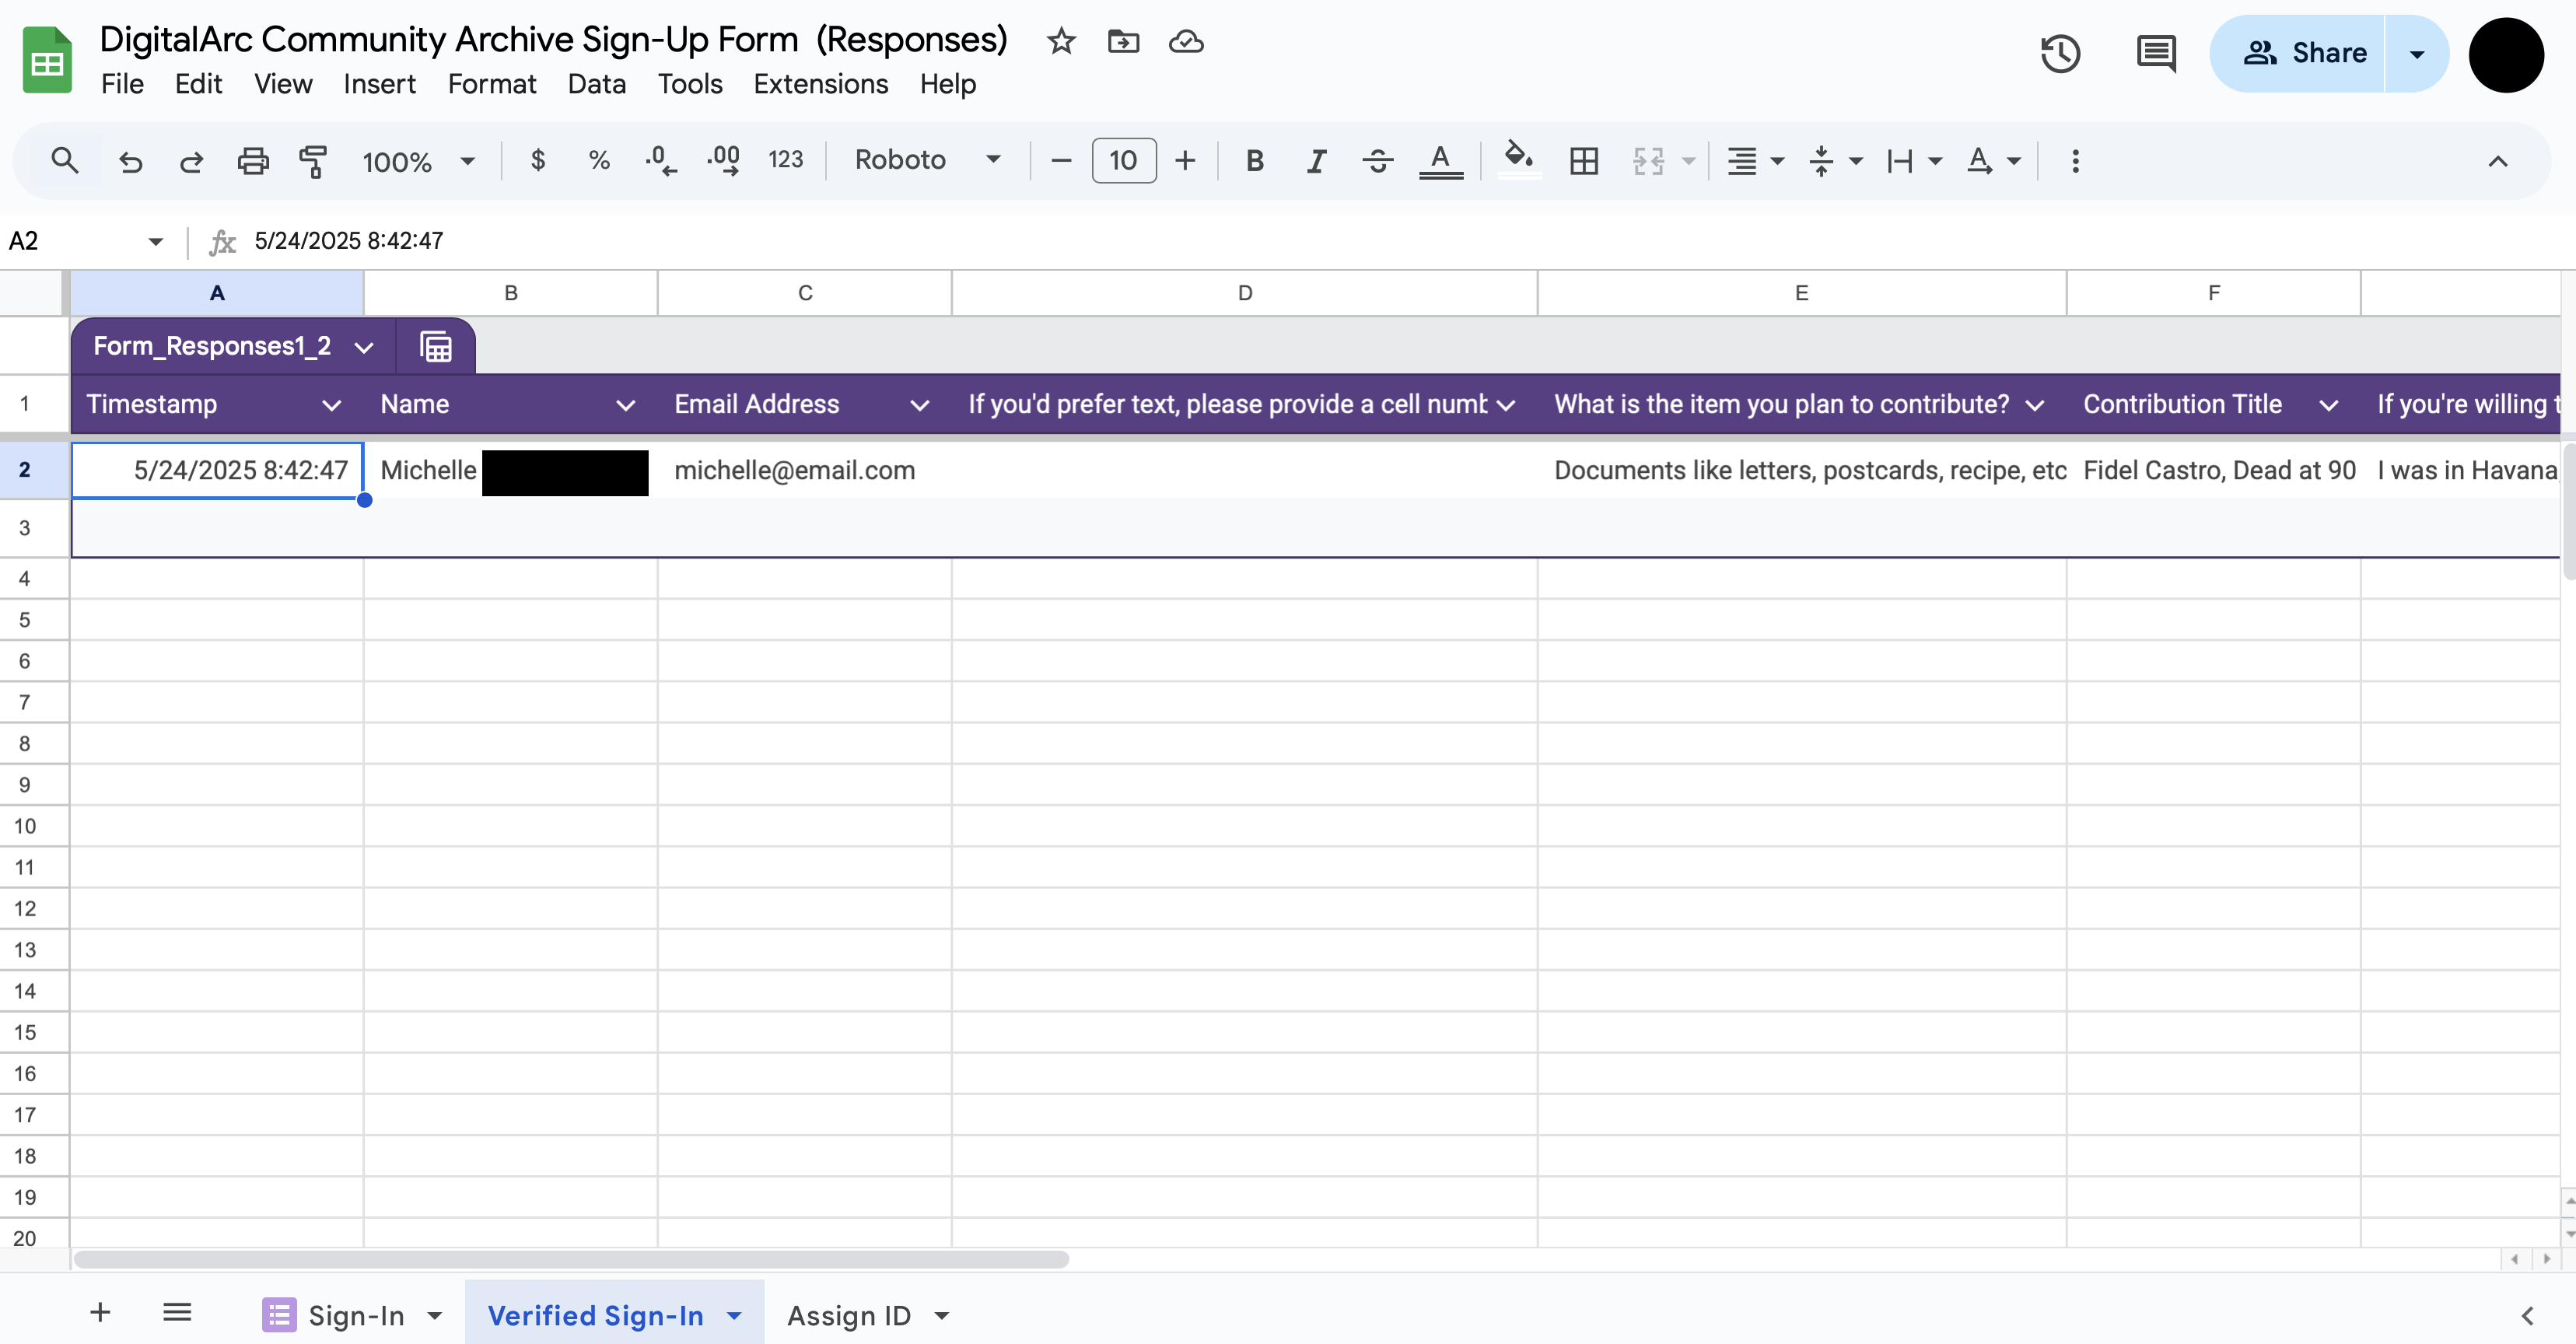
Task: Toggle bold formatting
Action: pos(1254,160)
